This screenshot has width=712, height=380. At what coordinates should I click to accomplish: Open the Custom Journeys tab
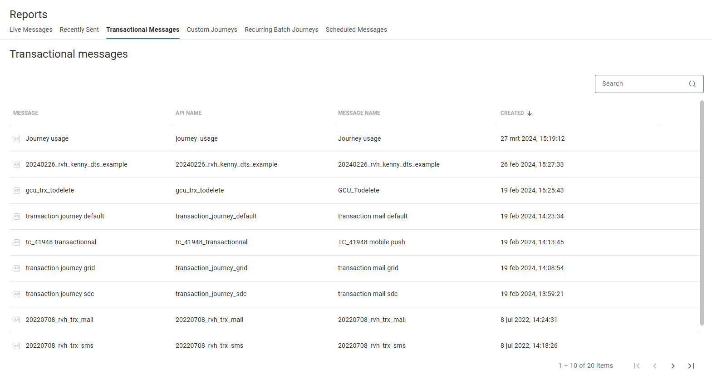point(212,30)
